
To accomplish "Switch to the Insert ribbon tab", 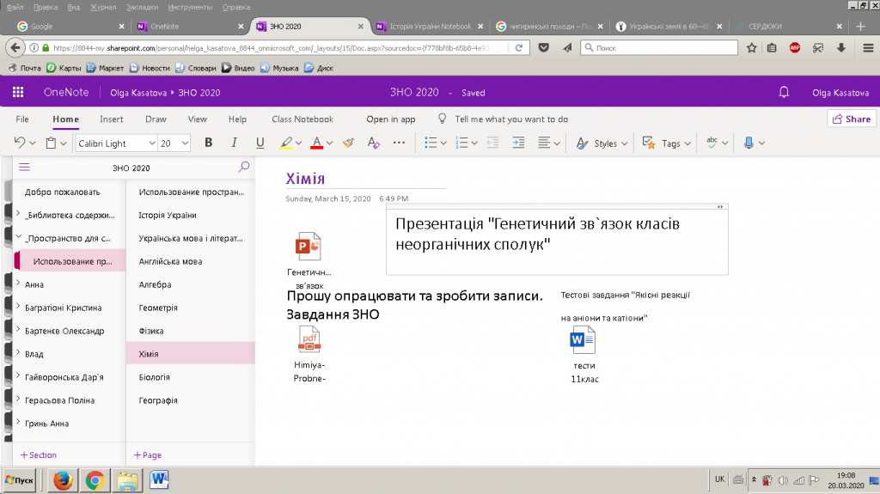I will click(112, 119).
